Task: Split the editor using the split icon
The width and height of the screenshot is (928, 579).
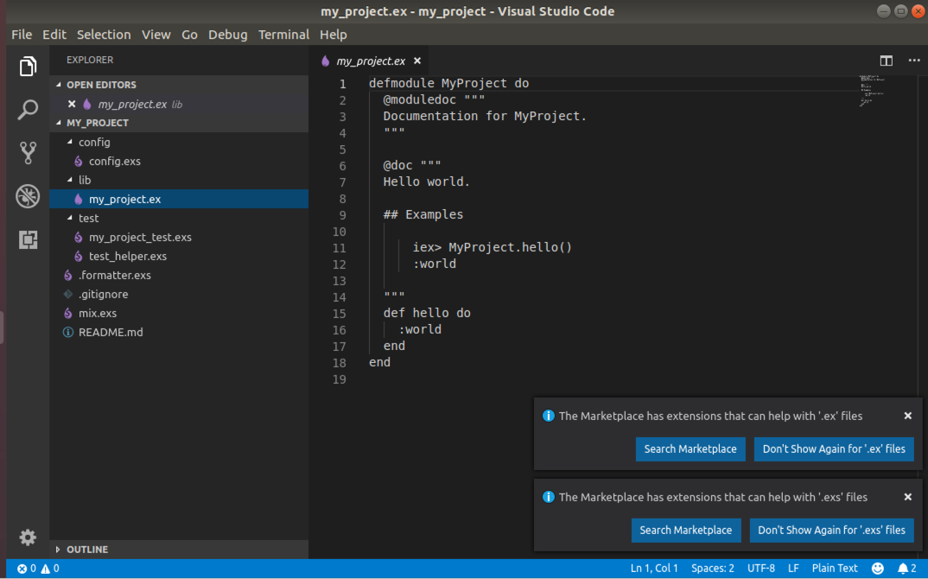Action: coord(886,60)
